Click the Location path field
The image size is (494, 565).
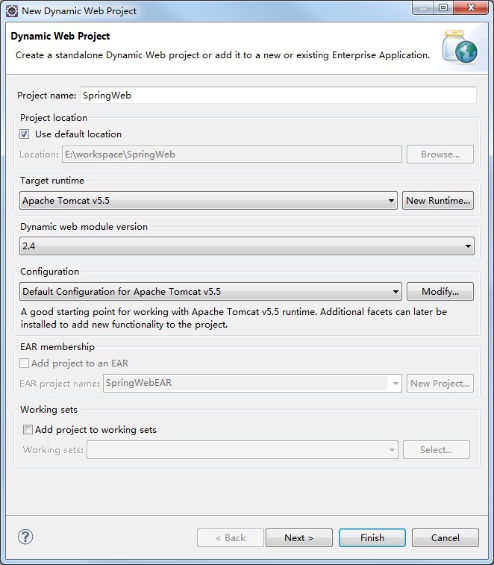tap(231, 154)
